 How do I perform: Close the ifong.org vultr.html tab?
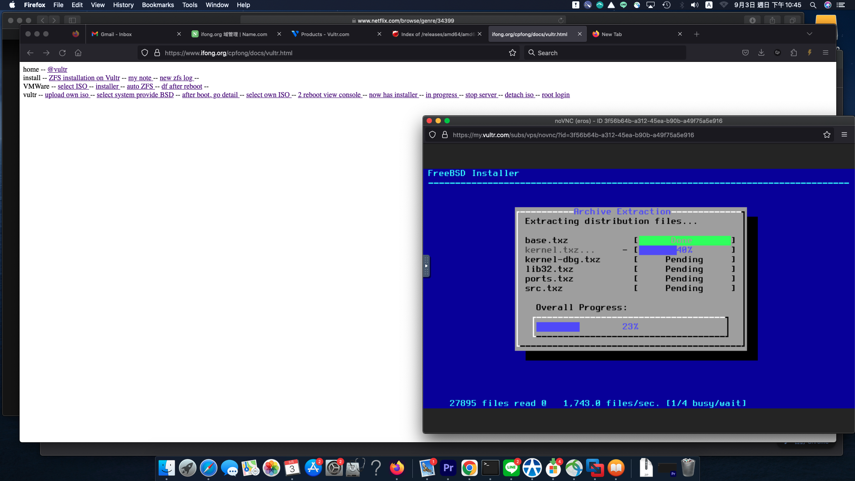pos(580,34)
